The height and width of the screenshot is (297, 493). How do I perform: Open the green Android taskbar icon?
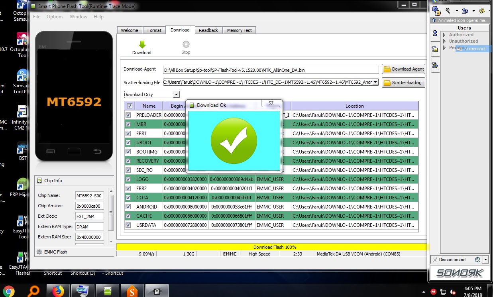pos(107,291)
